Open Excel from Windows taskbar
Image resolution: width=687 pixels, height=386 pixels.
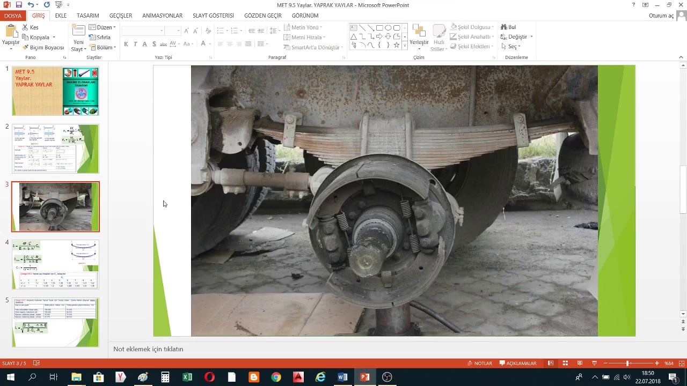[x=187, y=377]
